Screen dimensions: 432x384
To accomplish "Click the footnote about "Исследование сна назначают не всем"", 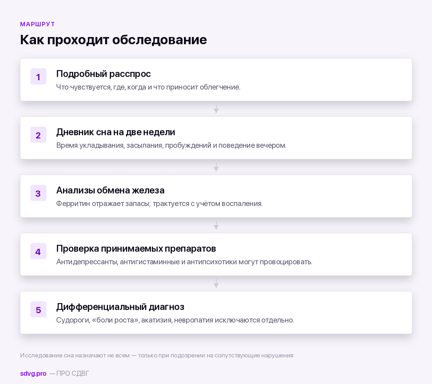I will tap(157, 355).
